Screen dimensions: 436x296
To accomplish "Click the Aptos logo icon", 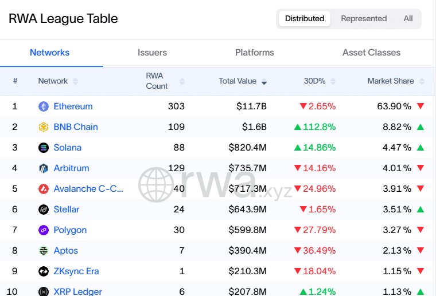I will click(44, 251).
